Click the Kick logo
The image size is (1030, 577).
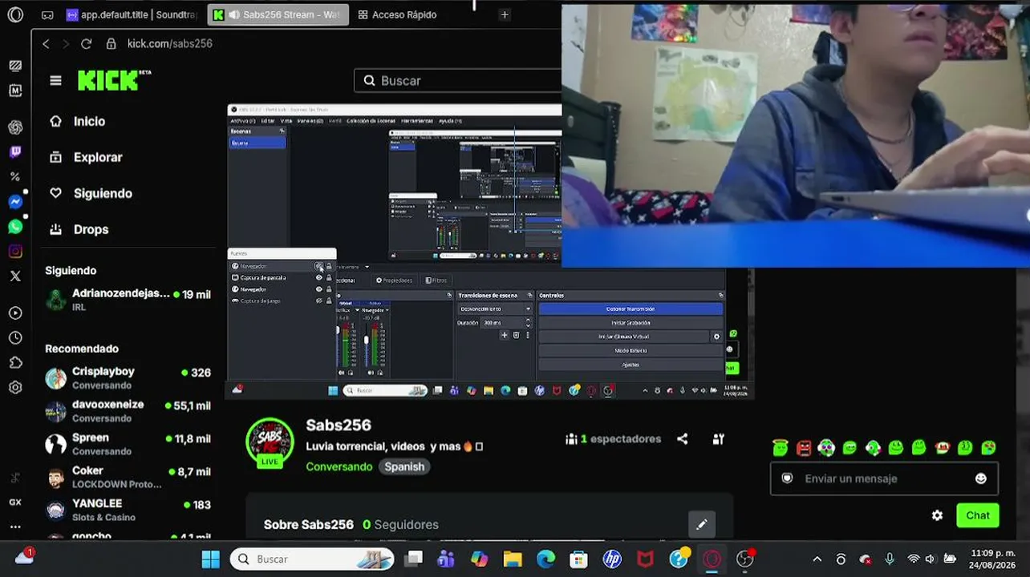[114, 80]
